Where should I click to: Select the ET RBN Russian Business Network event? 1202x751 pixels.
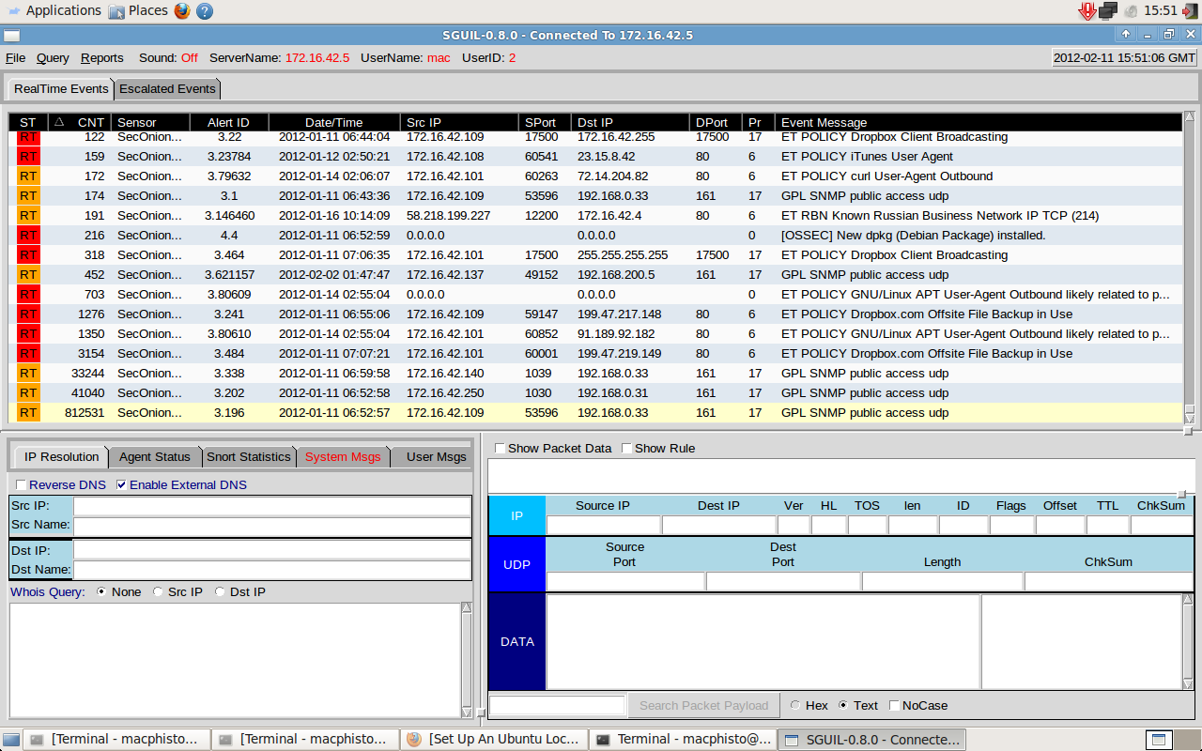pos(594,216)
